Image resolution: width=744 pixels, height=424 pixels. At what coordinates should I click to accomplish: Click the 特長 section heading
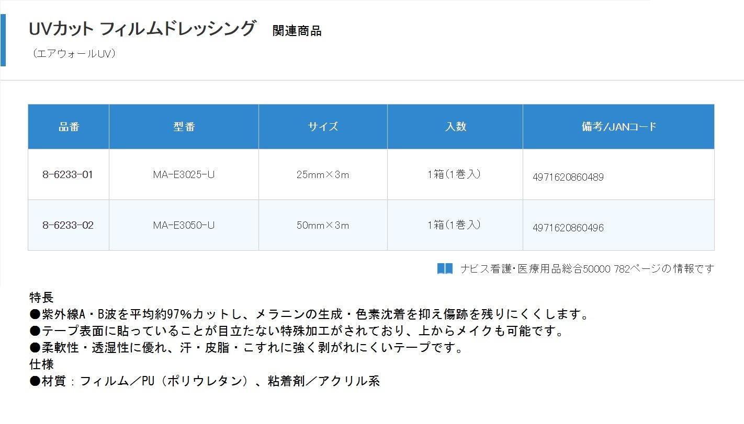pyautogui.click(x=41, y=298)
